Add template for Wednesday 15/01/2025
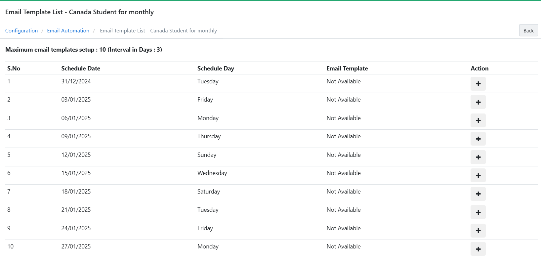 [478, 176]
